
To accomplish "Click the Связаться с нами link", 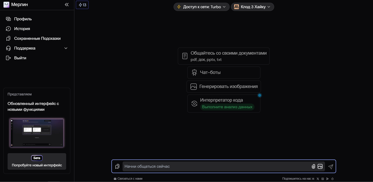I will [128, 179].
